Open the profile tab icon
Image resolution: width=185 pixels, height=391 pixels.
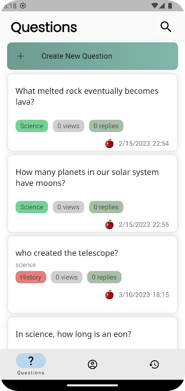[x=92, y=364]
